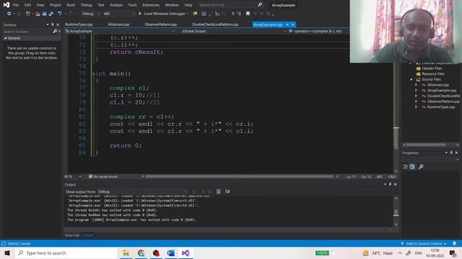Screen dimensions: 462x259
Task: Open Visual Studio taskbar icon
Action: tap(186, 253)
